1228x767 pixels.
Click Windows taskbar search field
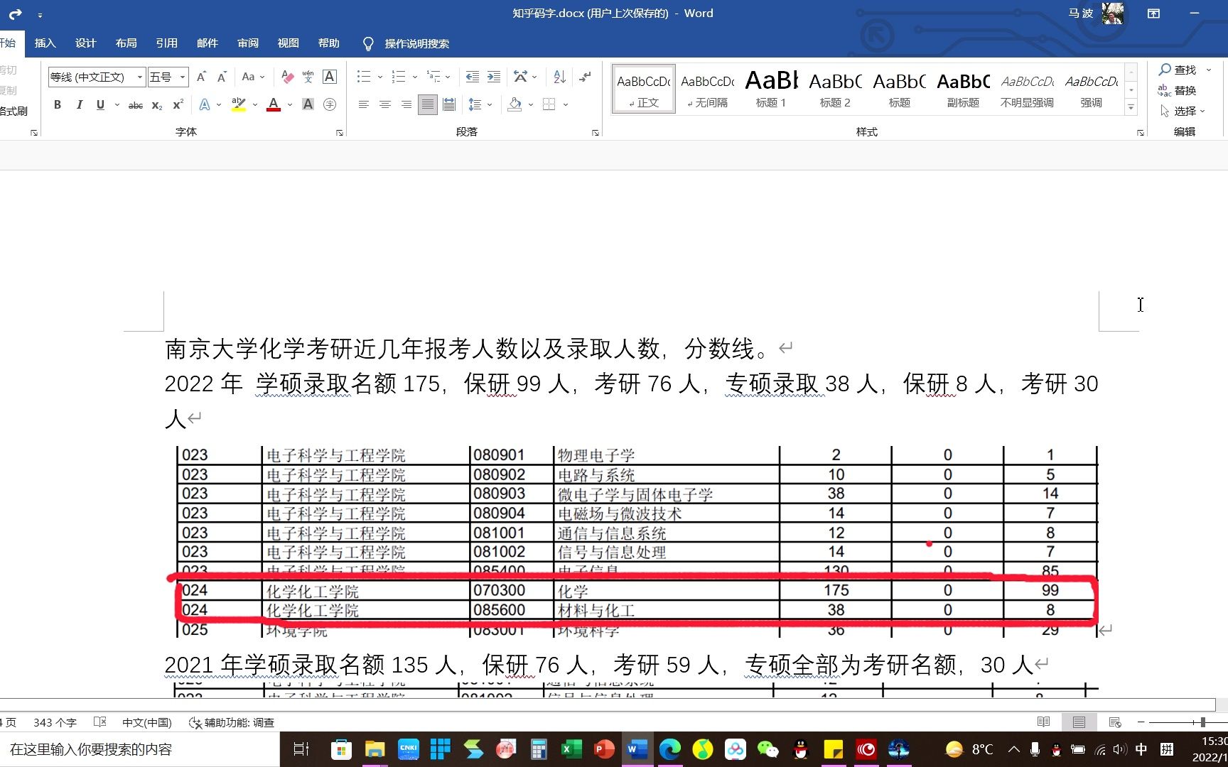(x=139, y=749)
